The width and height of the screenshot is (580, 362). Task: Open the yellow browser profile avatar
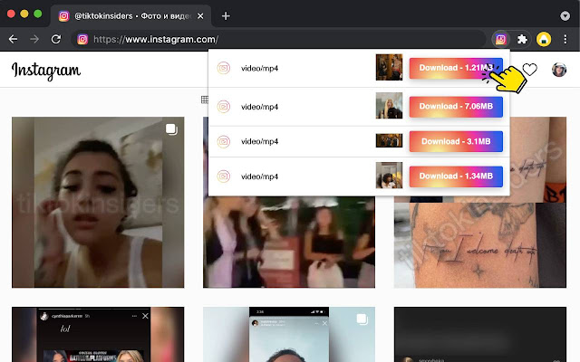tap(544, 39)
